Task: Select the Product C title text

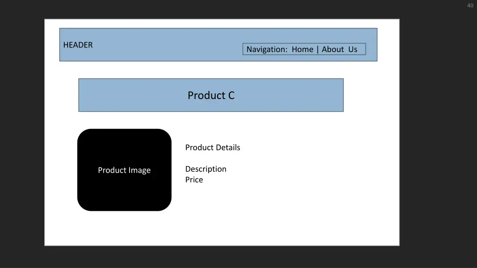Action: 211,95
